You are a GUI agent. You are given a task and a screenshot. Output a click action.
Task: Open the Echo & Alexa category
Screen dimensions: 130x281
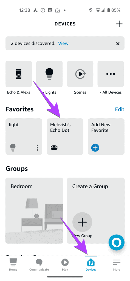19,74
